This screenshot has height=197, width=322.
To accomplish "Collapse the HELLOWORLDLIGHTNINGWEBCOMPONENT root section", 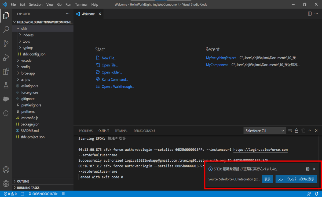I will (43, 22).
